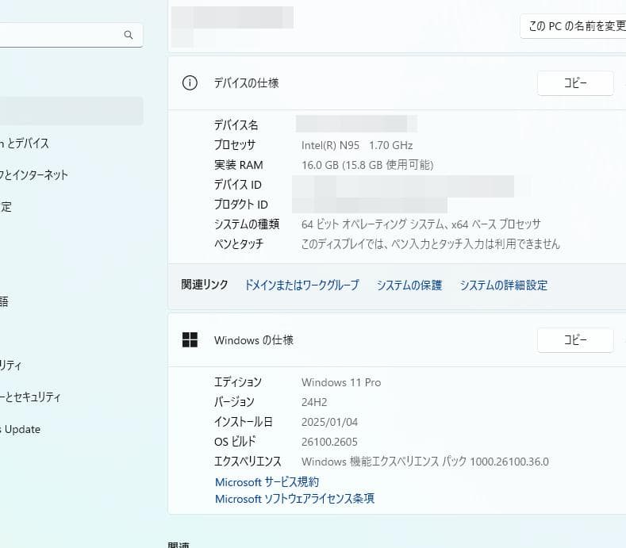This screenshot has width=626, height=548.
Task: Click the インストール日 label
Action: pyautogui.click(x=243, y=422)
